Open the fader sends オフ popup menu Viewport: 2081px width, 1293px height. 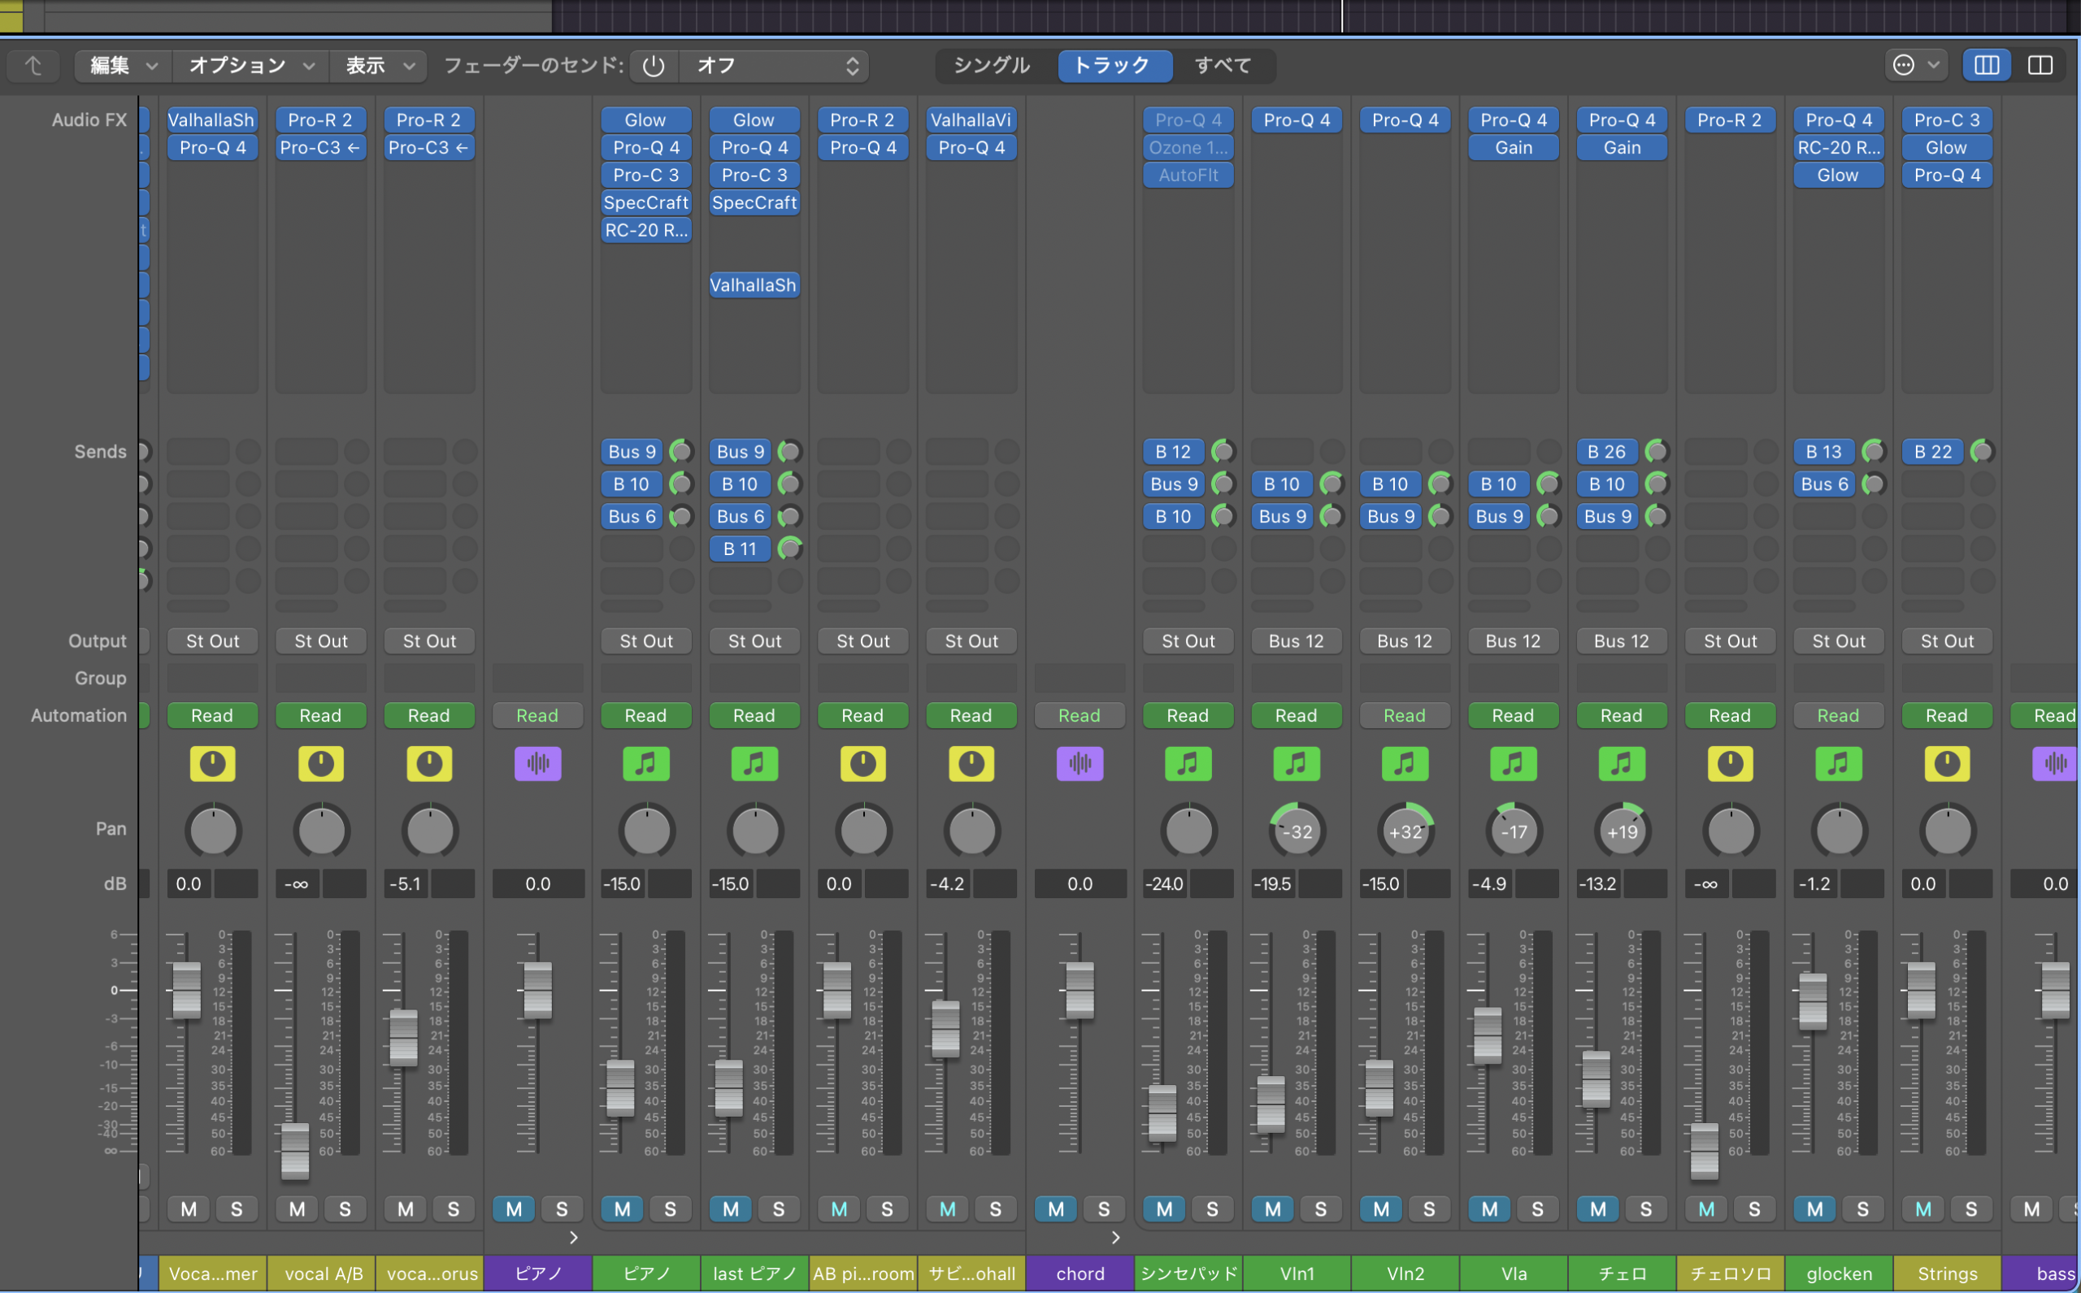774,66
